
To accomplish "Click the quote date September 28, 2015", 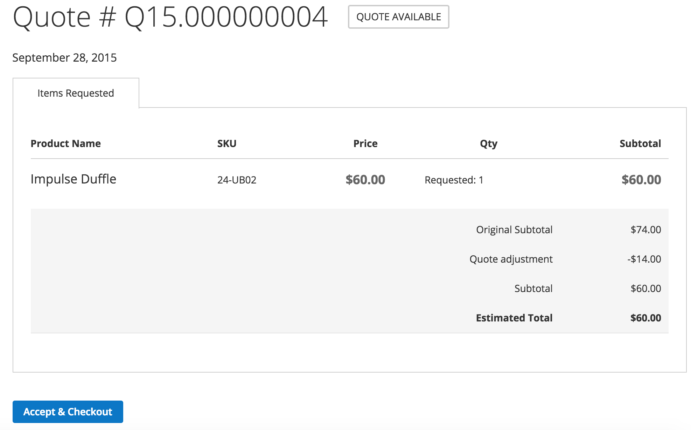I will pos(64,57).
